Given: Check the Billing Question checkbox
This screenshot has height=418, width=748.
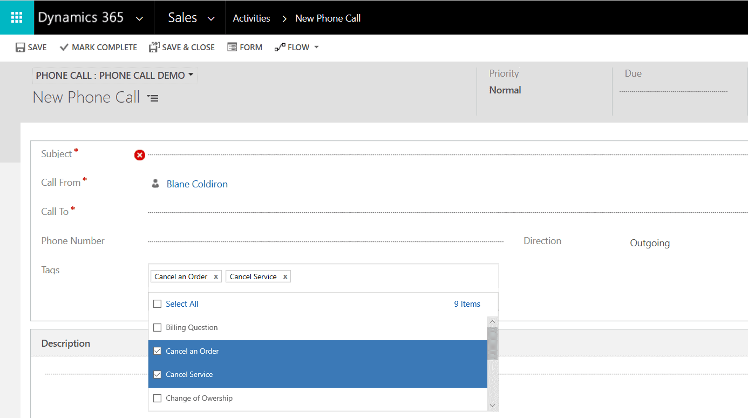Looking at the screenshot, I should click(x=158, y=327).
